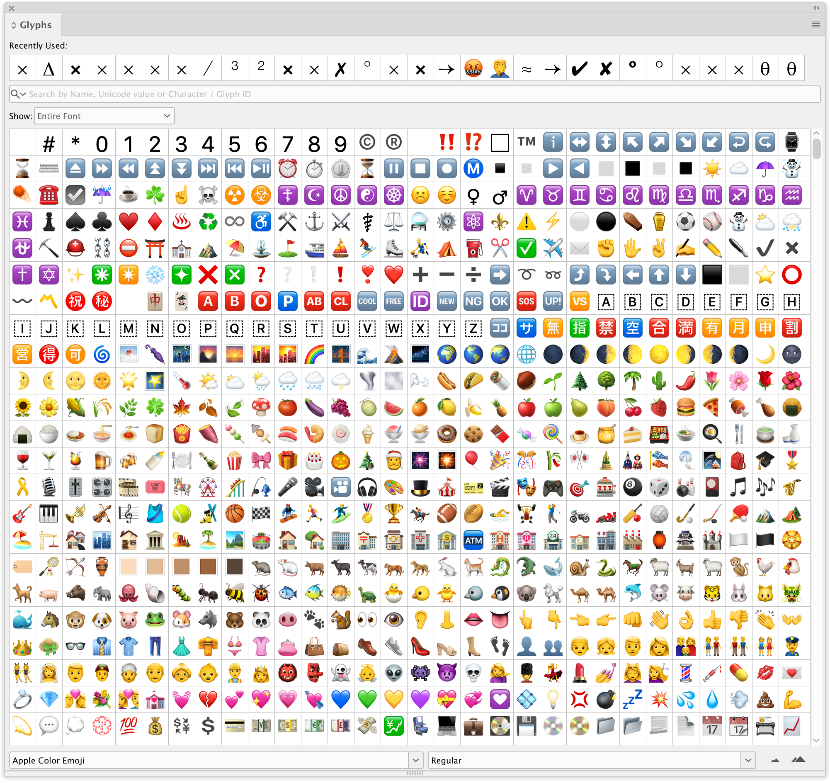Pick the facepalm emoji in Recently Used

[x=500, y=68]
